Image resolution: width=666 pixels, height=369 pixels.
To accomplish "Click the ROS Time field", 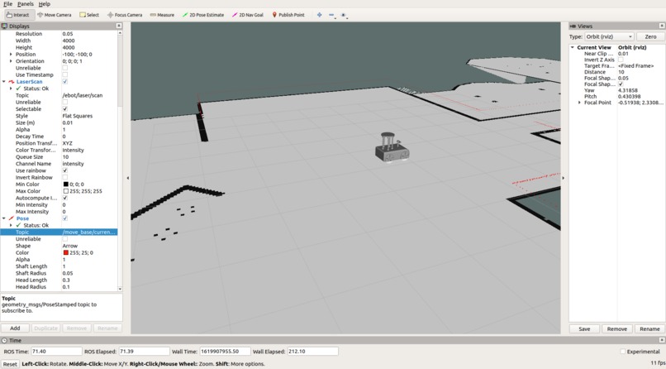I will 56,352.
